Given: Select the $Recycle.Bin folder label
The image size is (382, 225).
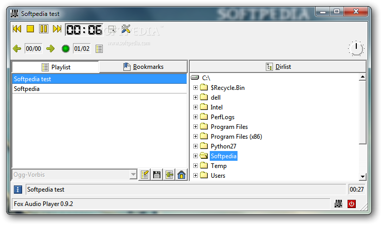Looking at the screenshot, I should (228, 88).
